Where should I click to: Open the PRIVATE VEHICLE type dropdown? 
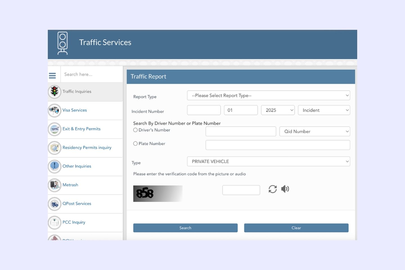click(268, 161)
